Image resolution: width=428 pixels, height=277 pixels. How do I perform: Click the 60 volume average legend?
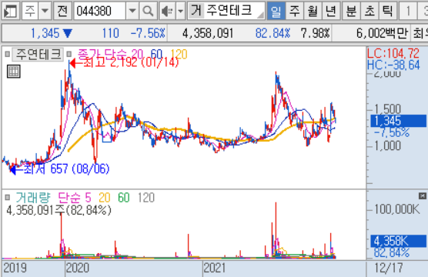(x=124, y=197)
